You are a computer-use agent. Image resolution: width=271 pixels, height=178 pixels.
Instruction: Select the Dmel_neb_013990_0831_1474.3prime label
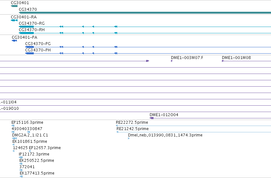(x=165, y=135)
